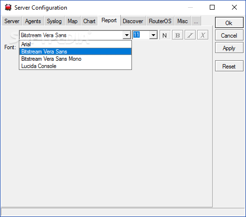Pick the highlighted Bitstream Vera Sans list entry
This screenshot has height=217, width=246.
(75, 52)
